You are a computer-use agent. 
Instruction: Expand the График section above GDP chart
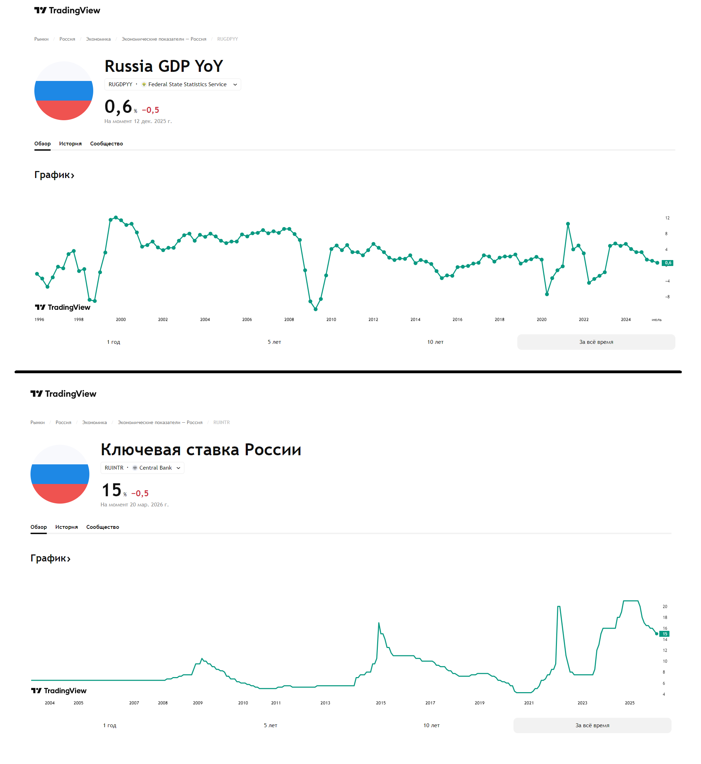point(54,175)
